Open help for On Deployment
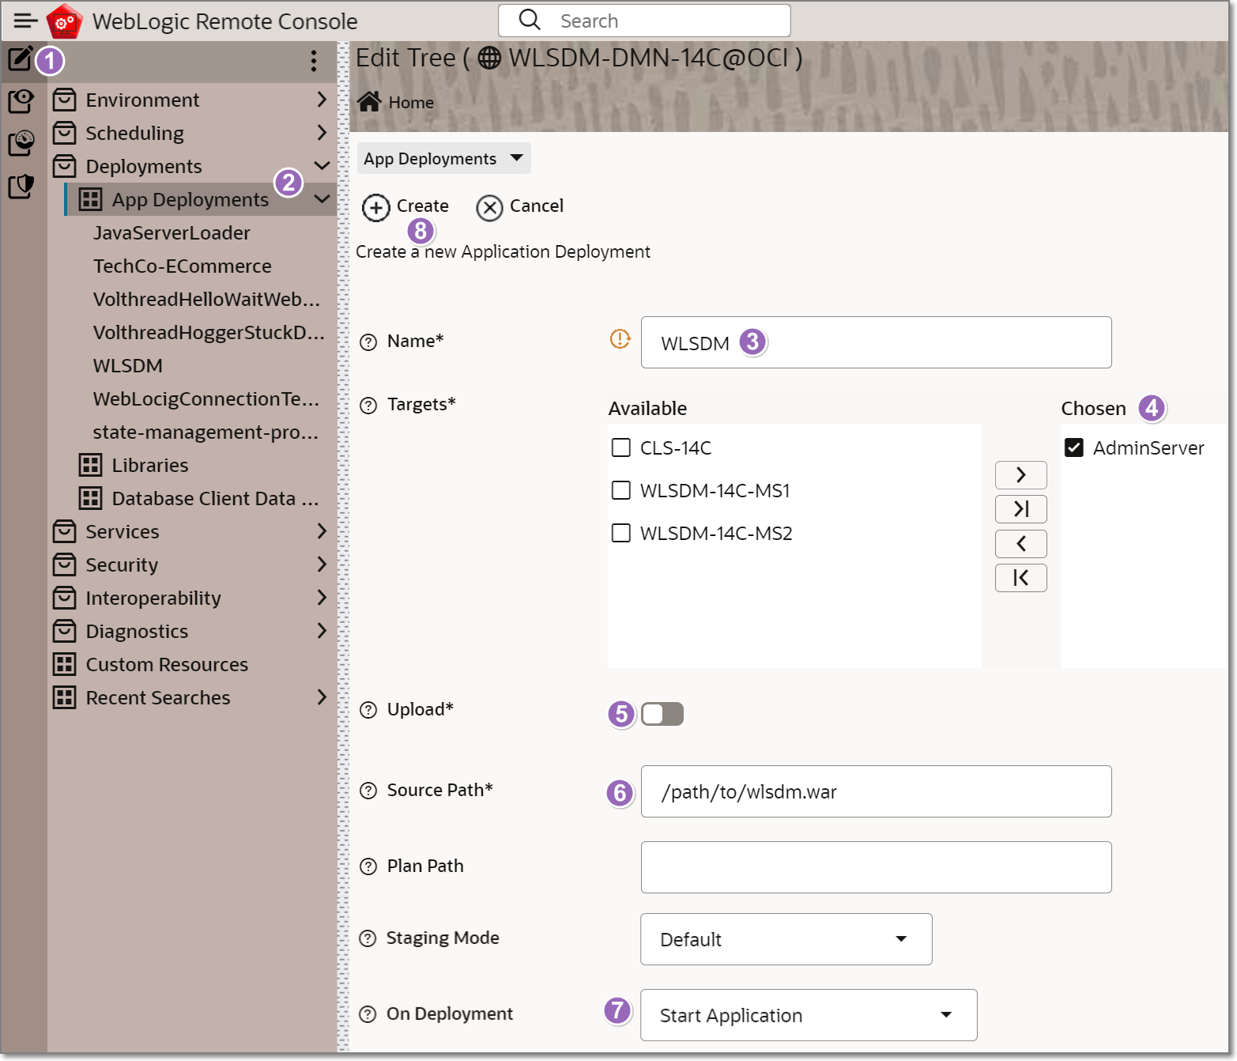The width and height of the screenshot is (1237, 1061). 368,1014
